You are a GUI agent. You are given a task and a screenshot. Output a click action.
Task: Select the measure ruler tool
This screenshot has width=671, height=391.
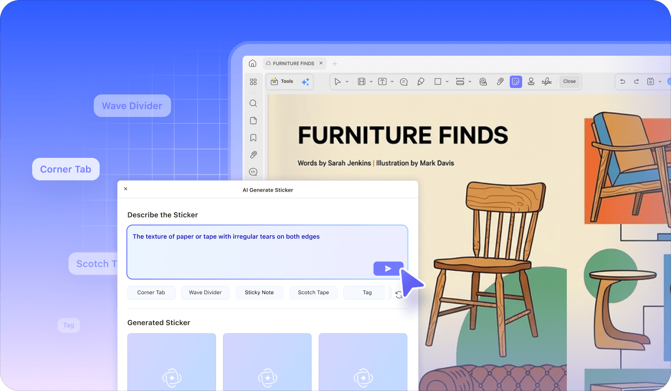coord(460,82)
